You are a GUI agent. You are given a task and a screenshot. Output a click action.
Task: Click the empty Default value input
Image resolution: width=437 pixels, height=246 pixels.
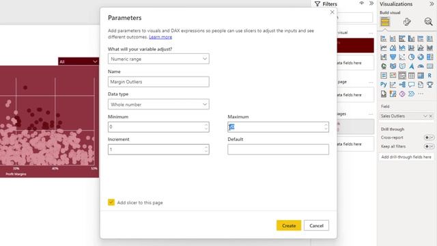point(278,150)
